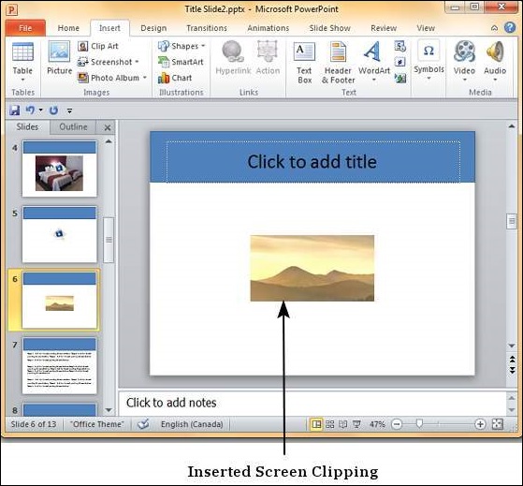Expand the Screenshot dropdown arrow
Image resolution: width=523 pixels, height=486 pixels.
(137, 62)
